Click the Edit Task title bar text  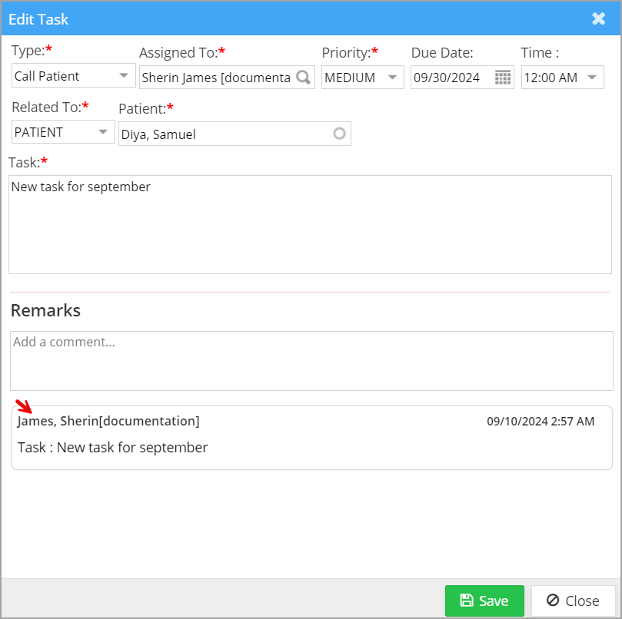click(x=38, y=18)
